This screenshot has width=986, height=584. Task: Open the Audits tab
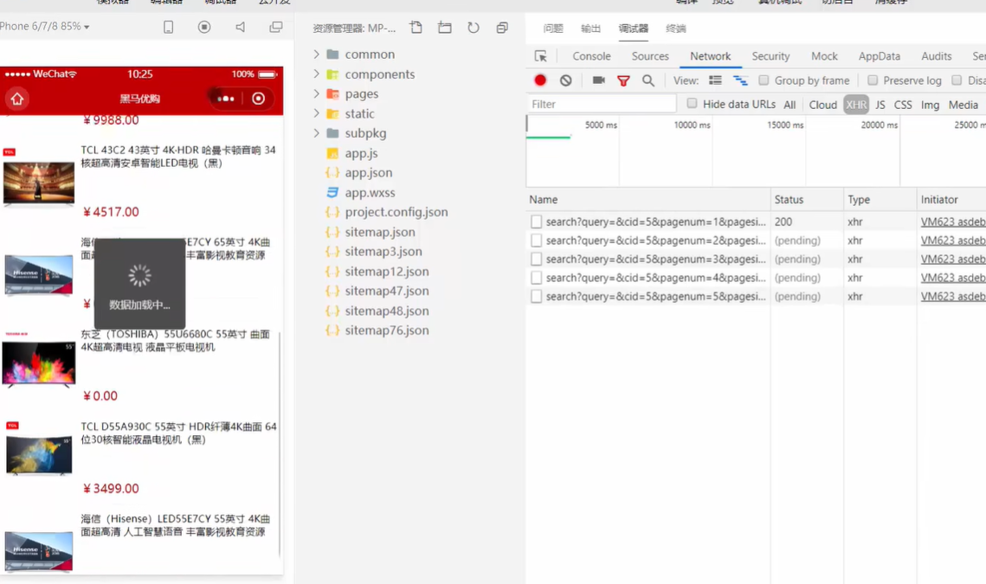tap(937, 56)
